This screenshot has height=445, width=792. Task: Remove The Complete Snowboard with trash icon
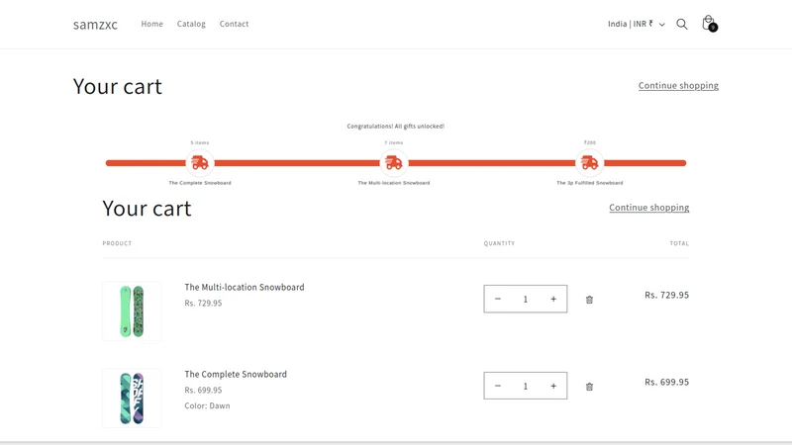(x=589, y=387)
